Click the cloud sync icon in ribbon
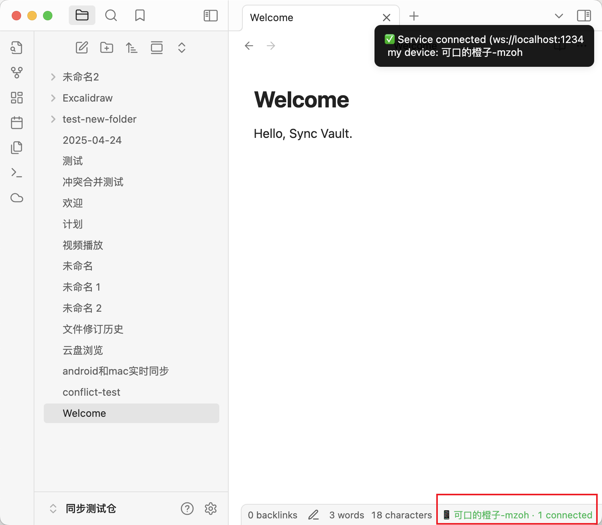This screenshot has height=525, width=602. [17, 198]
